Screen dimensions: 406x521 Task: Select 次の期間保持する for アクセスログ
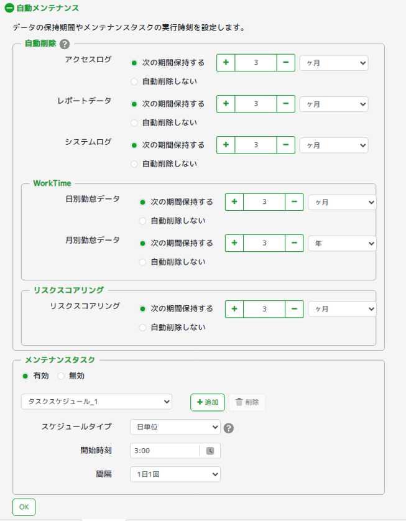(134, 63)
